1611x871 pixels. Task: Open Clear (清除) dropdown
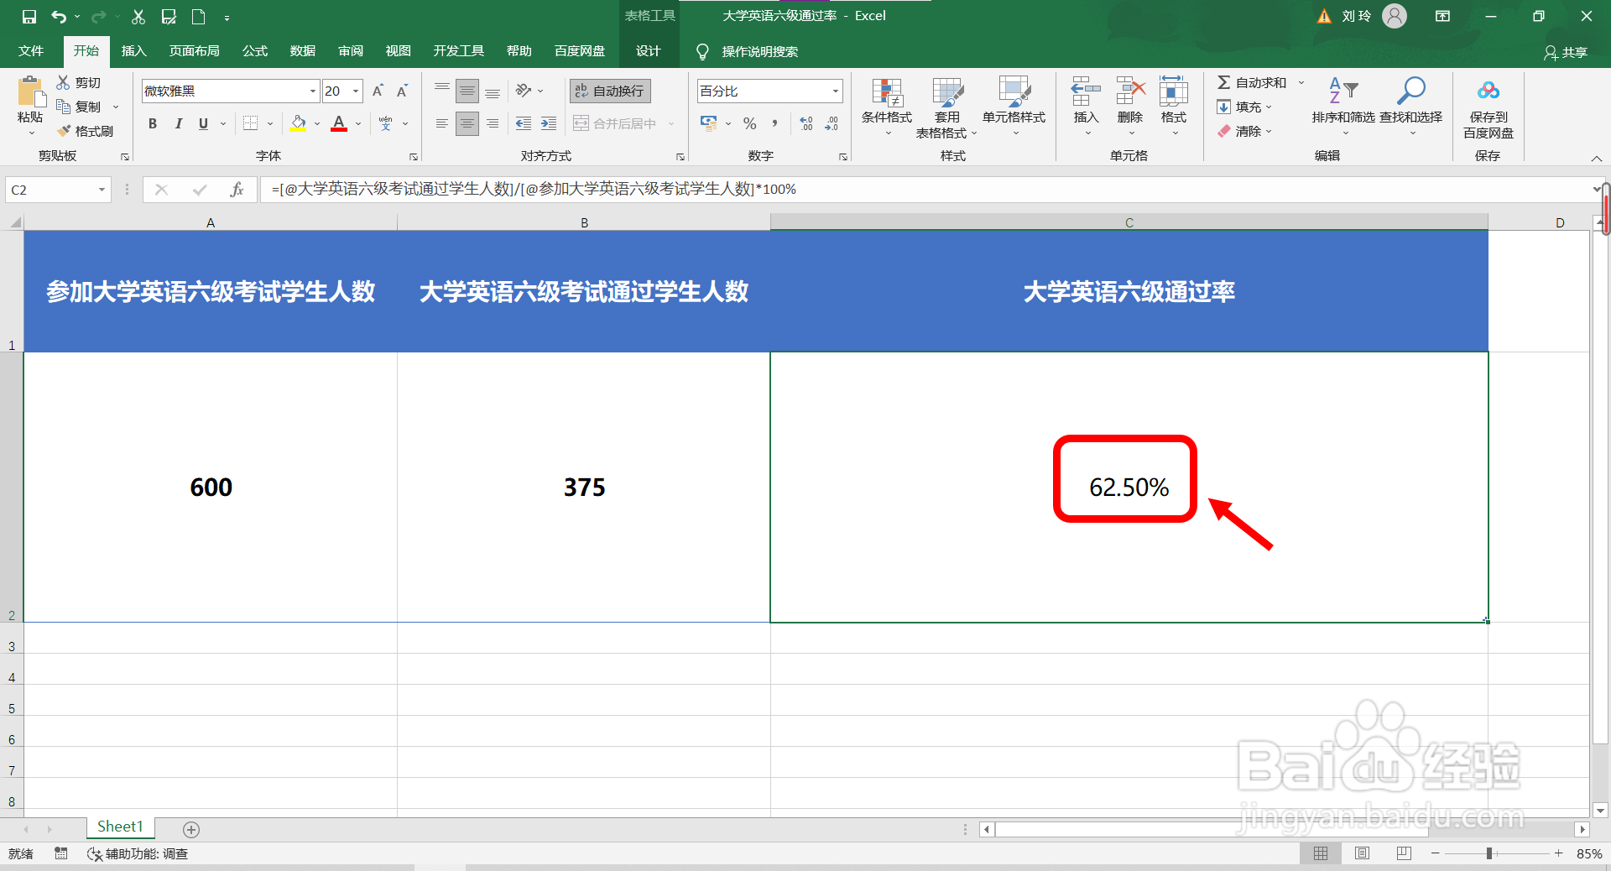pyautogui.click(x=1244, y=131)
